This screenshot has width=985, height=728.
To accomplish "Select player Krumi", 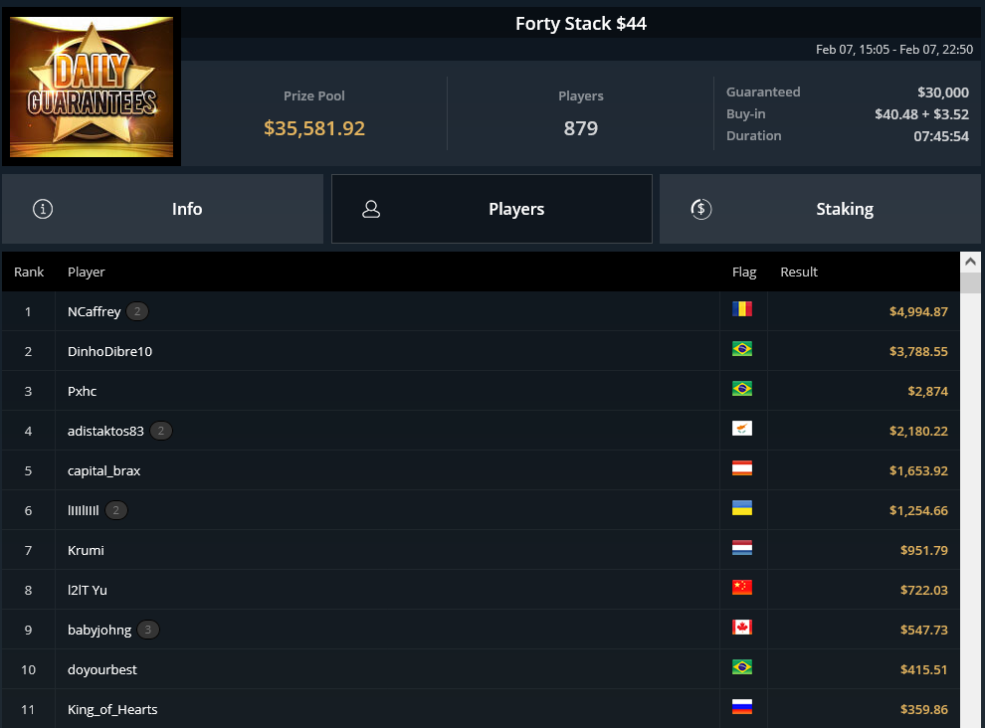I will tap(86, 550).
